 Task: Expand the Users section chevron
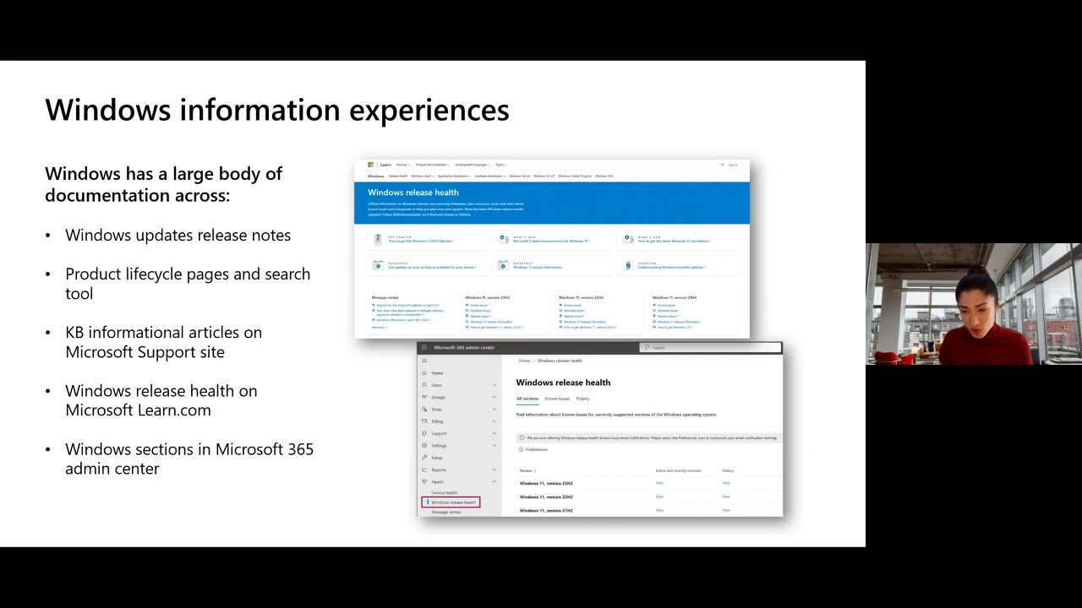(x=495, y=385)
